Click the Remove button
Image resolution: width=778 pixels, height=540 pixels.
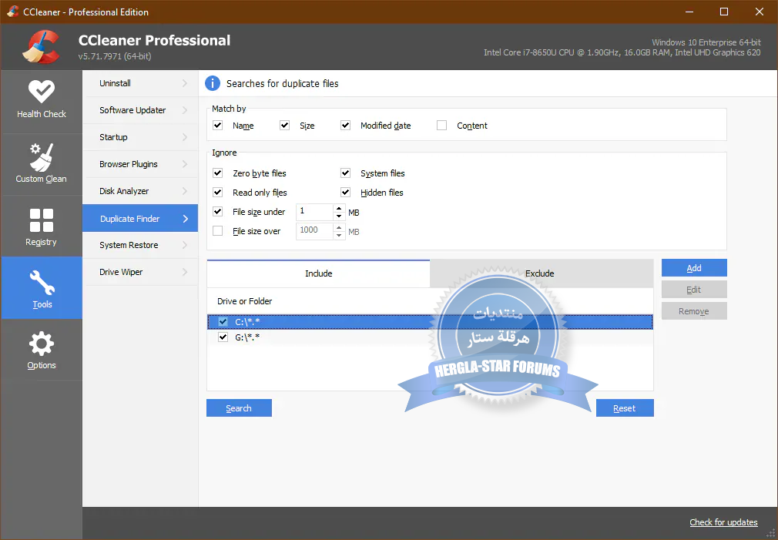click(x=694, y=311)
